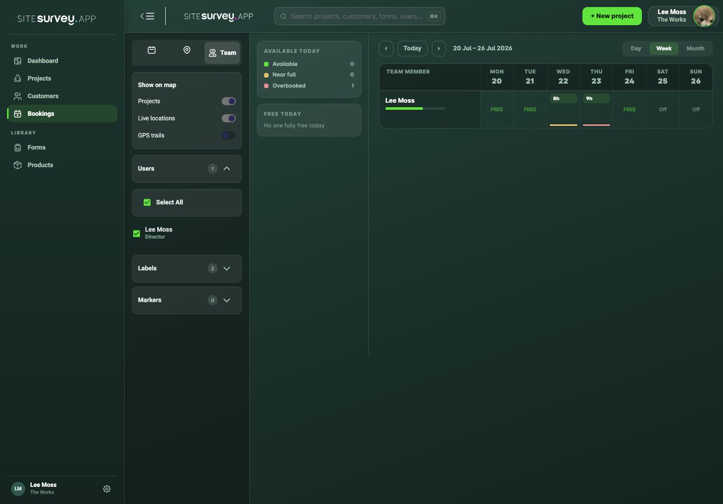723x504 pixels.
Task: Open Lee Moss profile avatar photo
Action: [x=704, y=16]
